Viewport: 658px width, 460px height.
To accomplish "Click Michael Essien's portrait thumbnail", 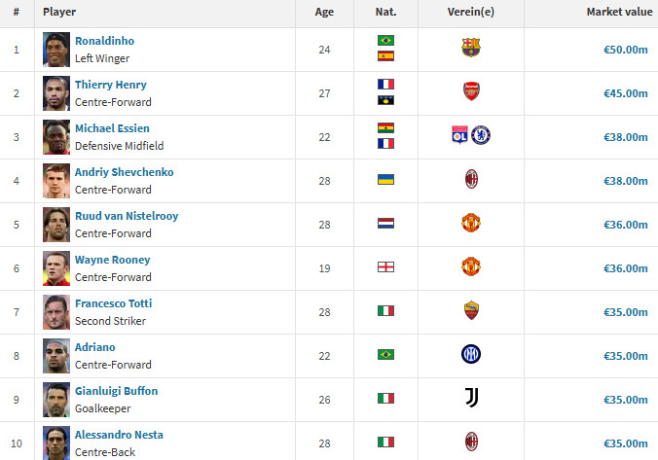I will click(x=56, y=136).
